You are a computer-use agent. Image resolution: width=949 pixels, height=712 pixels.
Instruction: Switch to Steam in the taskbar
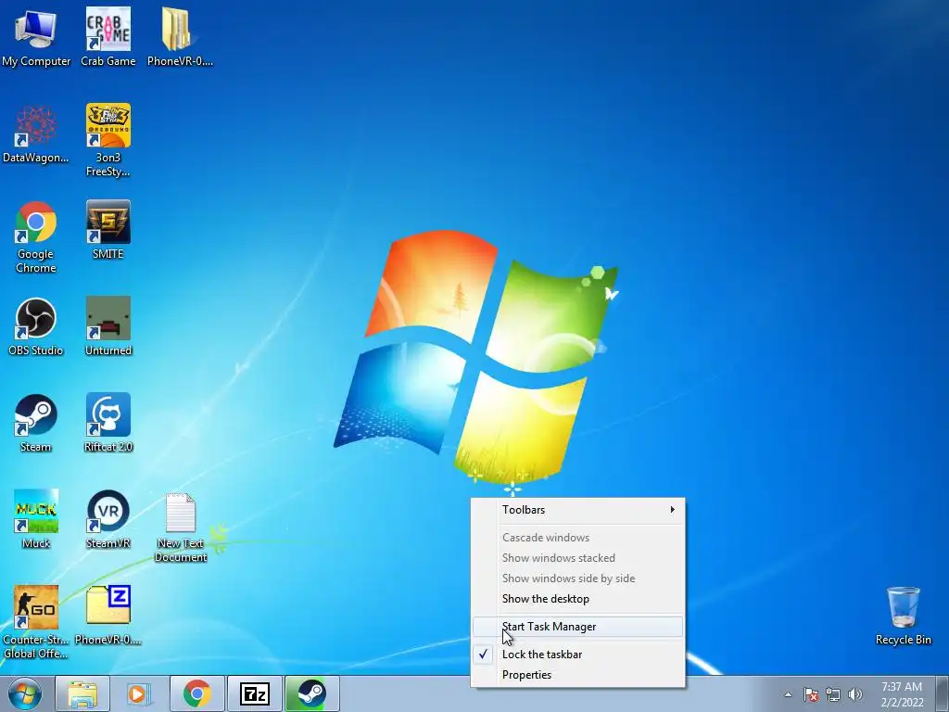coord(311,693)
